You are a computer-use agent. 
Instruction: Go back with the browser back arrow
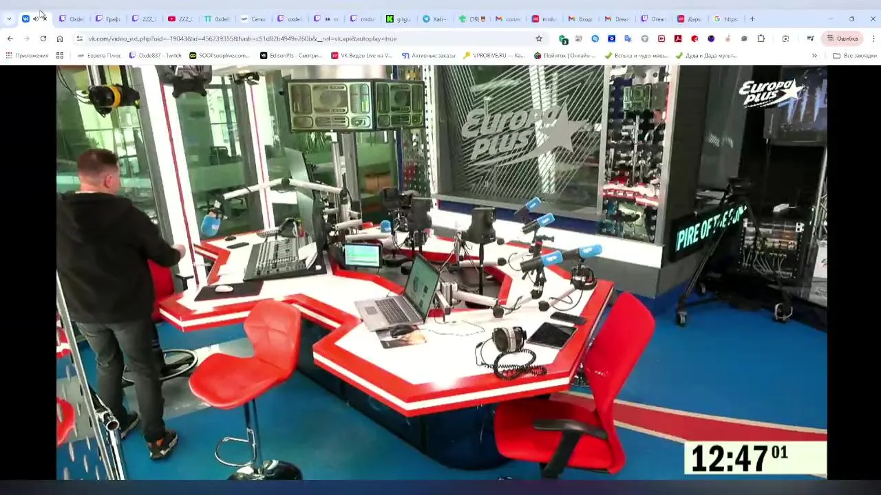point(10,38)
